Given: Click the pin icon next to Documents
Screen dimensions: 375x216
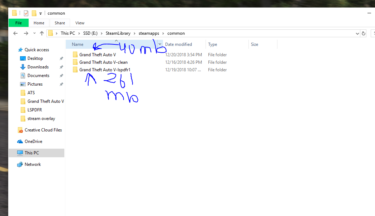Looking at the screenshot, I should point(61,76).
